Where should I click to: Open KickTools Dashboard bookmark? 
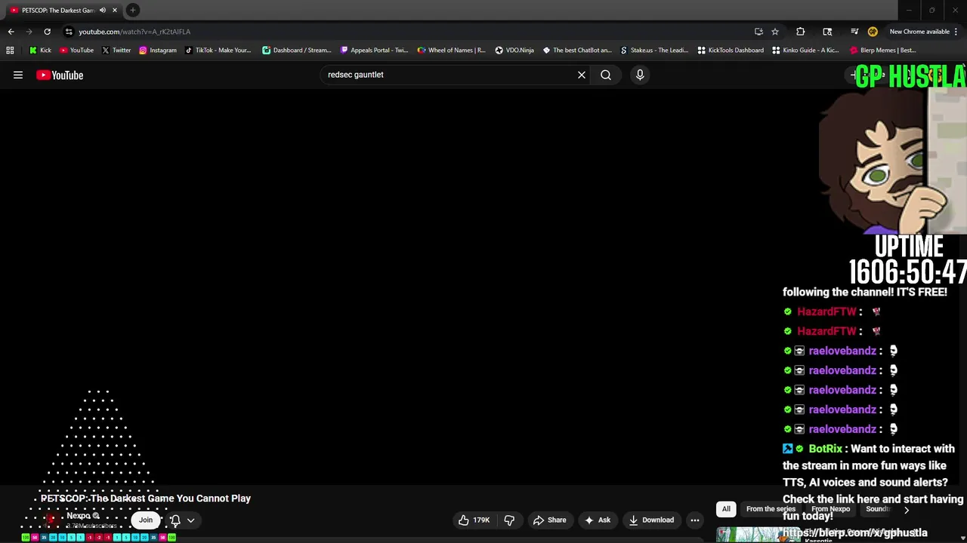coord(730,50)
